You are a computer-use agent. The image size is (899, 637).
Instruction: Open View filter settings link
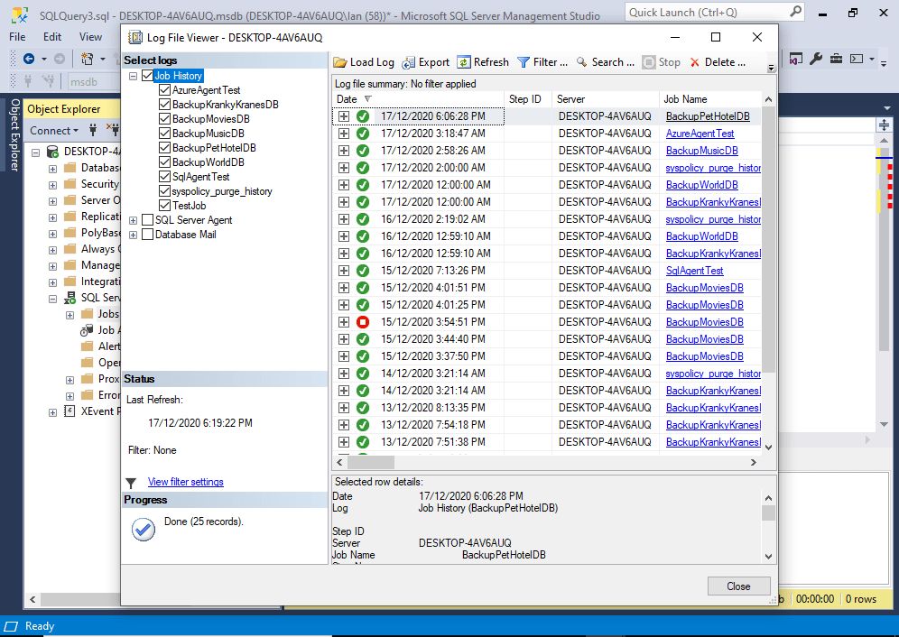pyautogui.click(x=186, y=482)
